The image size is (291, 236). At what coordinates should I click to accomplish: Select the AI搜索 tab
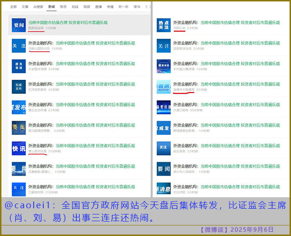pyautogui.click(x=38, y=7)
